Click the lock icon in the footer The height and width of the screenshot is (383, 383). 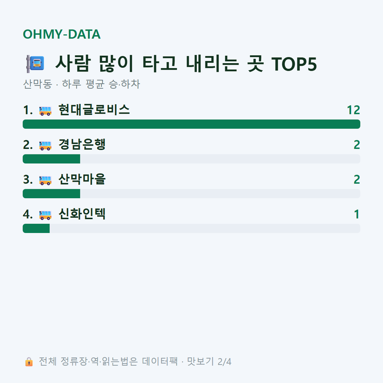[29, 362]
